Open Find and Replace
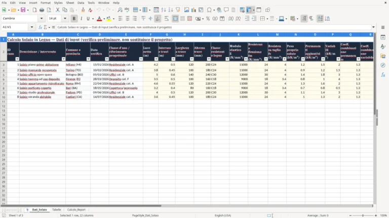 [120, 10]
